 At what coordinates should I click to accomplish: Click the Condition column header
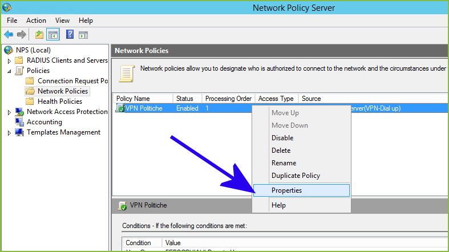[x=141, y=243]
